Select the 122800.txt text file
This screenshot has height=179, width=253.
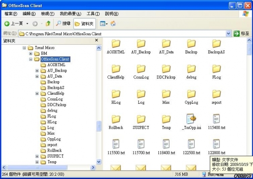[217, 147]
